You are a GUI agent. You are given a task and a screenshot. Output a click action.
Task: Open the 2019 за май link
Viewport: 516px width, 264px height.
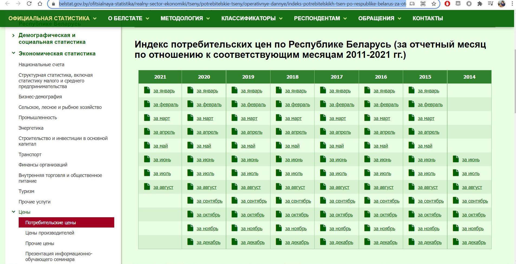[x=248, y=146]
